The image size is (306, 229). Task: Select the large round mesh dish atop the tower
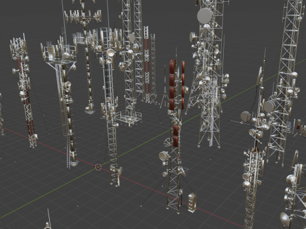point(205,16)
